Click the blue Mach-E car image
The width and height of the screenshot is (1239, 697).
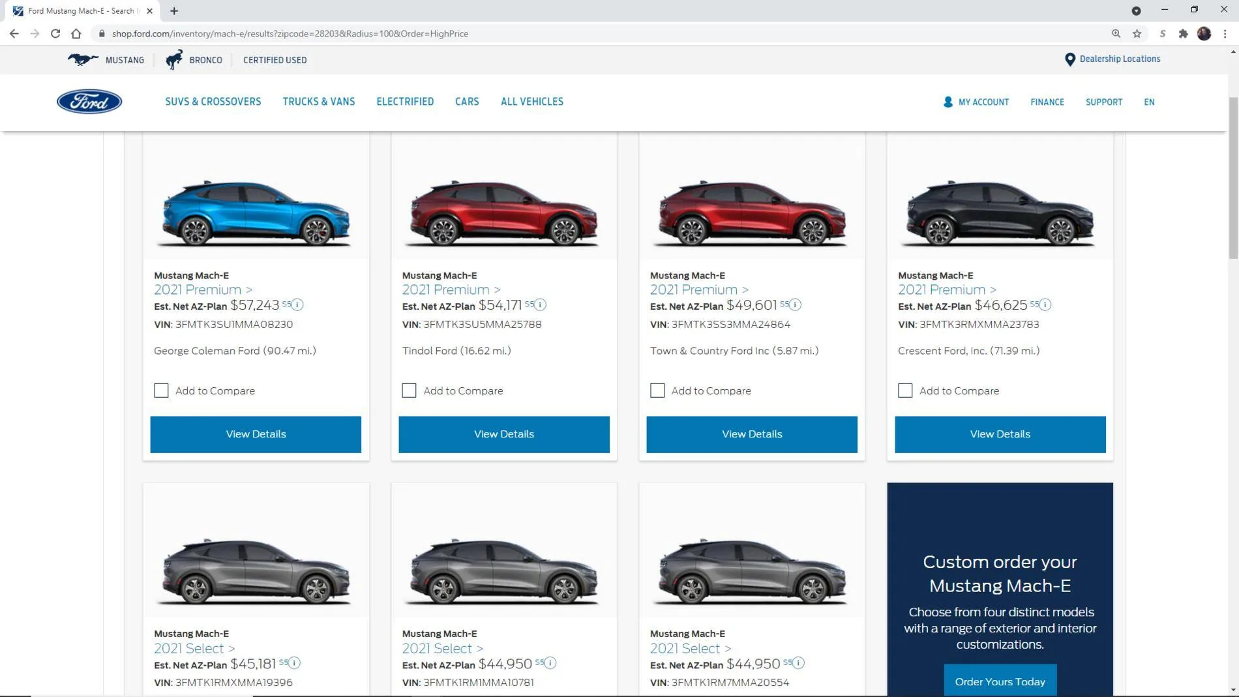[x=256, y=213]
